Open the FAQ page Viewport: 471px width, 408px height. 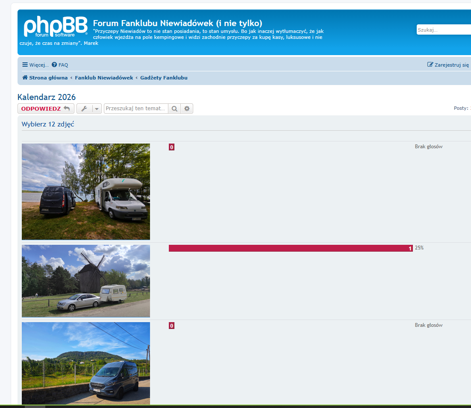click(x=60, y=65)
